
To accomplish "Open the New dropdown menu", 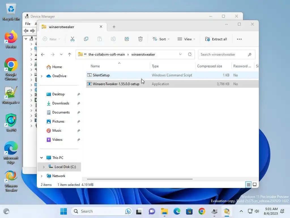I will 51,39.
